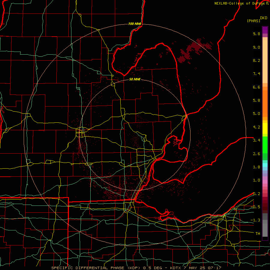
Task: Click the 0.2 scale value
Action: pos(256,194)
